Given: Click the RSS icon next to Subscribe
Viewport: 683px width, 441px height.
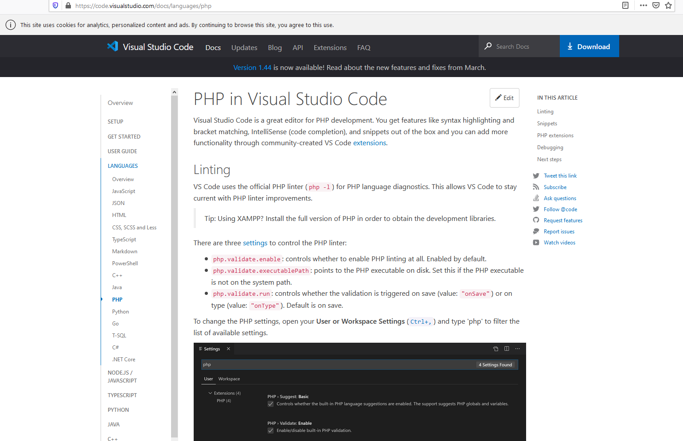Looking at the screenshot, I should (x=536, y=187).
